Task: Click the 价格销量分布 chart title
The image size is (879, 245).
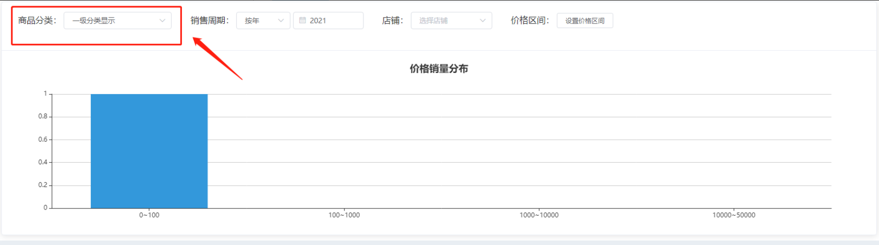Action: (x=439, y=69)
